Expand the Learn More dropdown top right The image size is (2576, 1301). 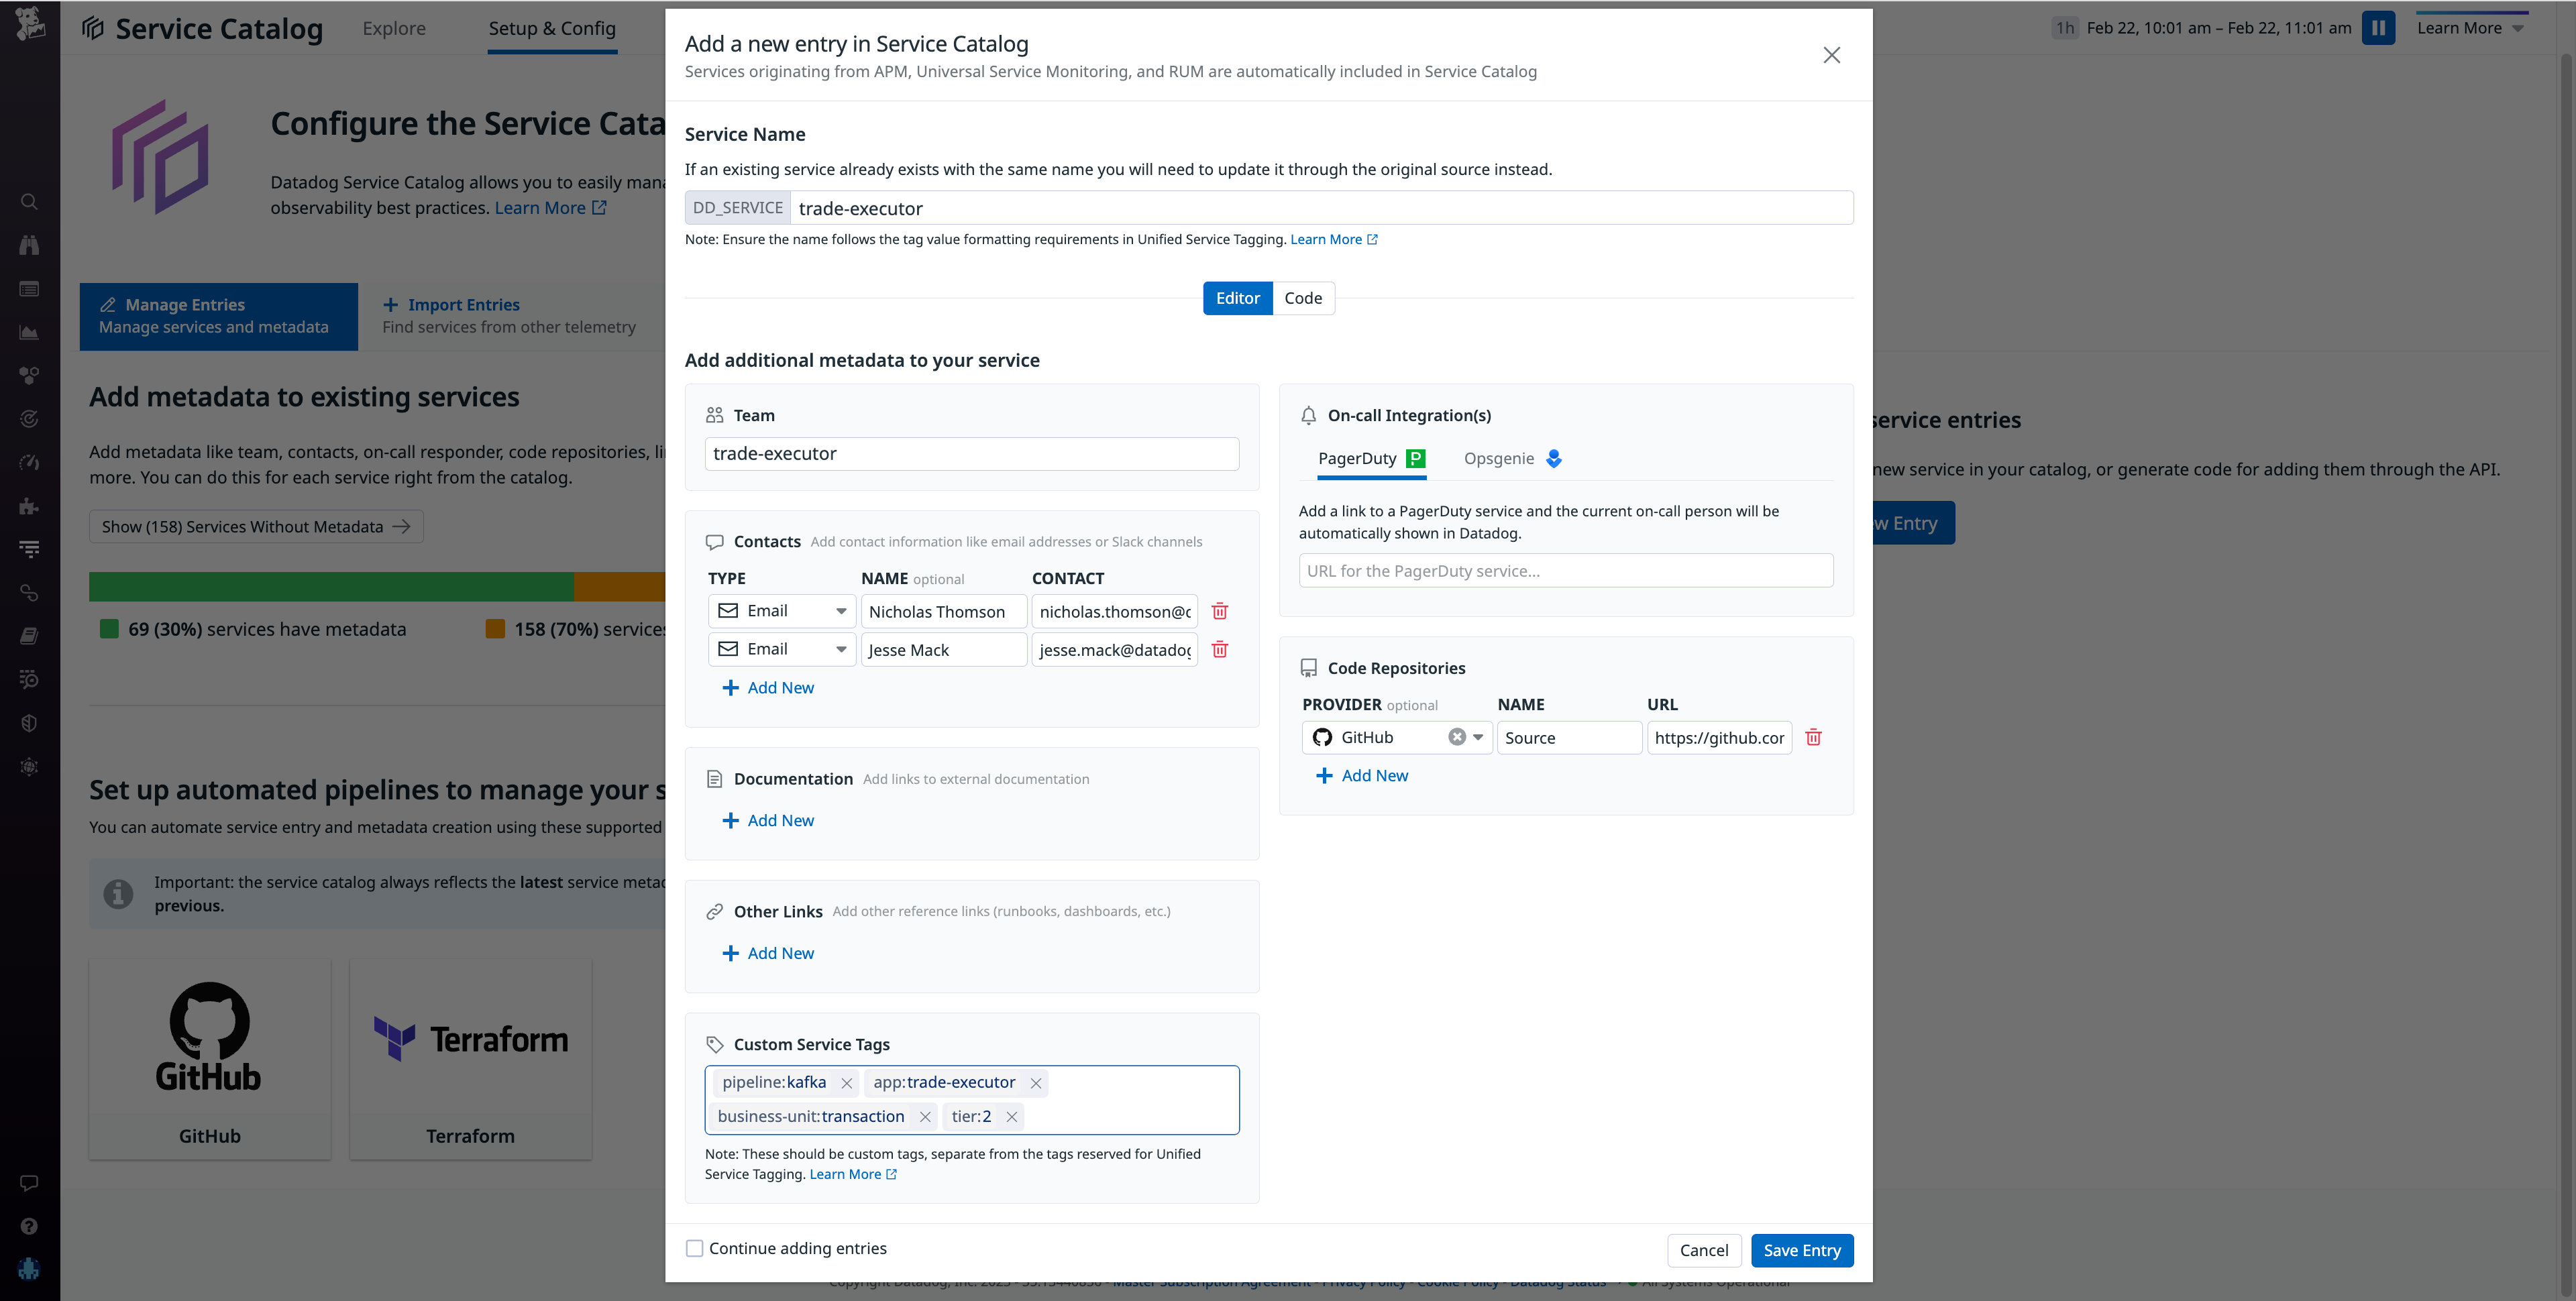(x=2470, y=27)
